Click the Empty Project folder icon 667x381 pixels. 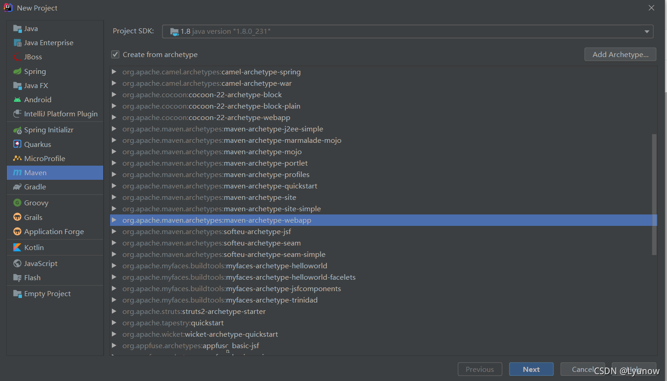(17, 294)
